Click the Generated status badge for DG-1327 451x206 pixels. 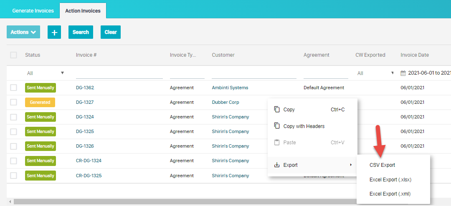pyautogui.click(x=40, y=102)
